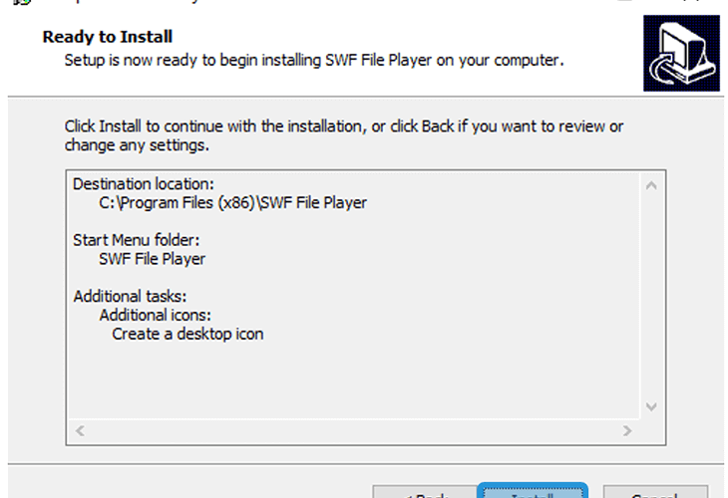Click SWF File Player under Start Menu folder

coord(152,259)
